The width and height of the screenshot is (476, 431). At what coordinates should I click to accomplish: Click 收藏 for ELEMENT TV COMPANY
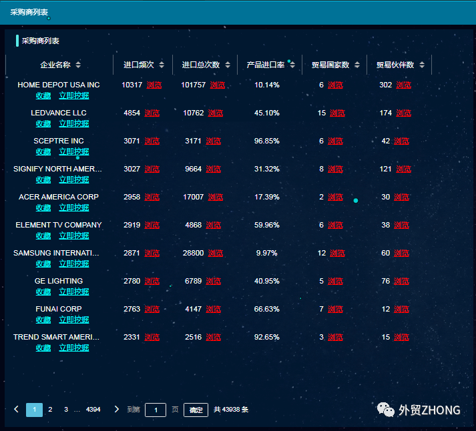(x=43, y=236)
